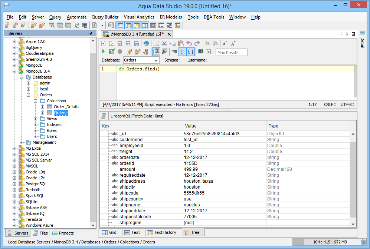Screen dimensions: 370x249
Task: Click the copy pages icon
Action: click(x=173, y=43)
